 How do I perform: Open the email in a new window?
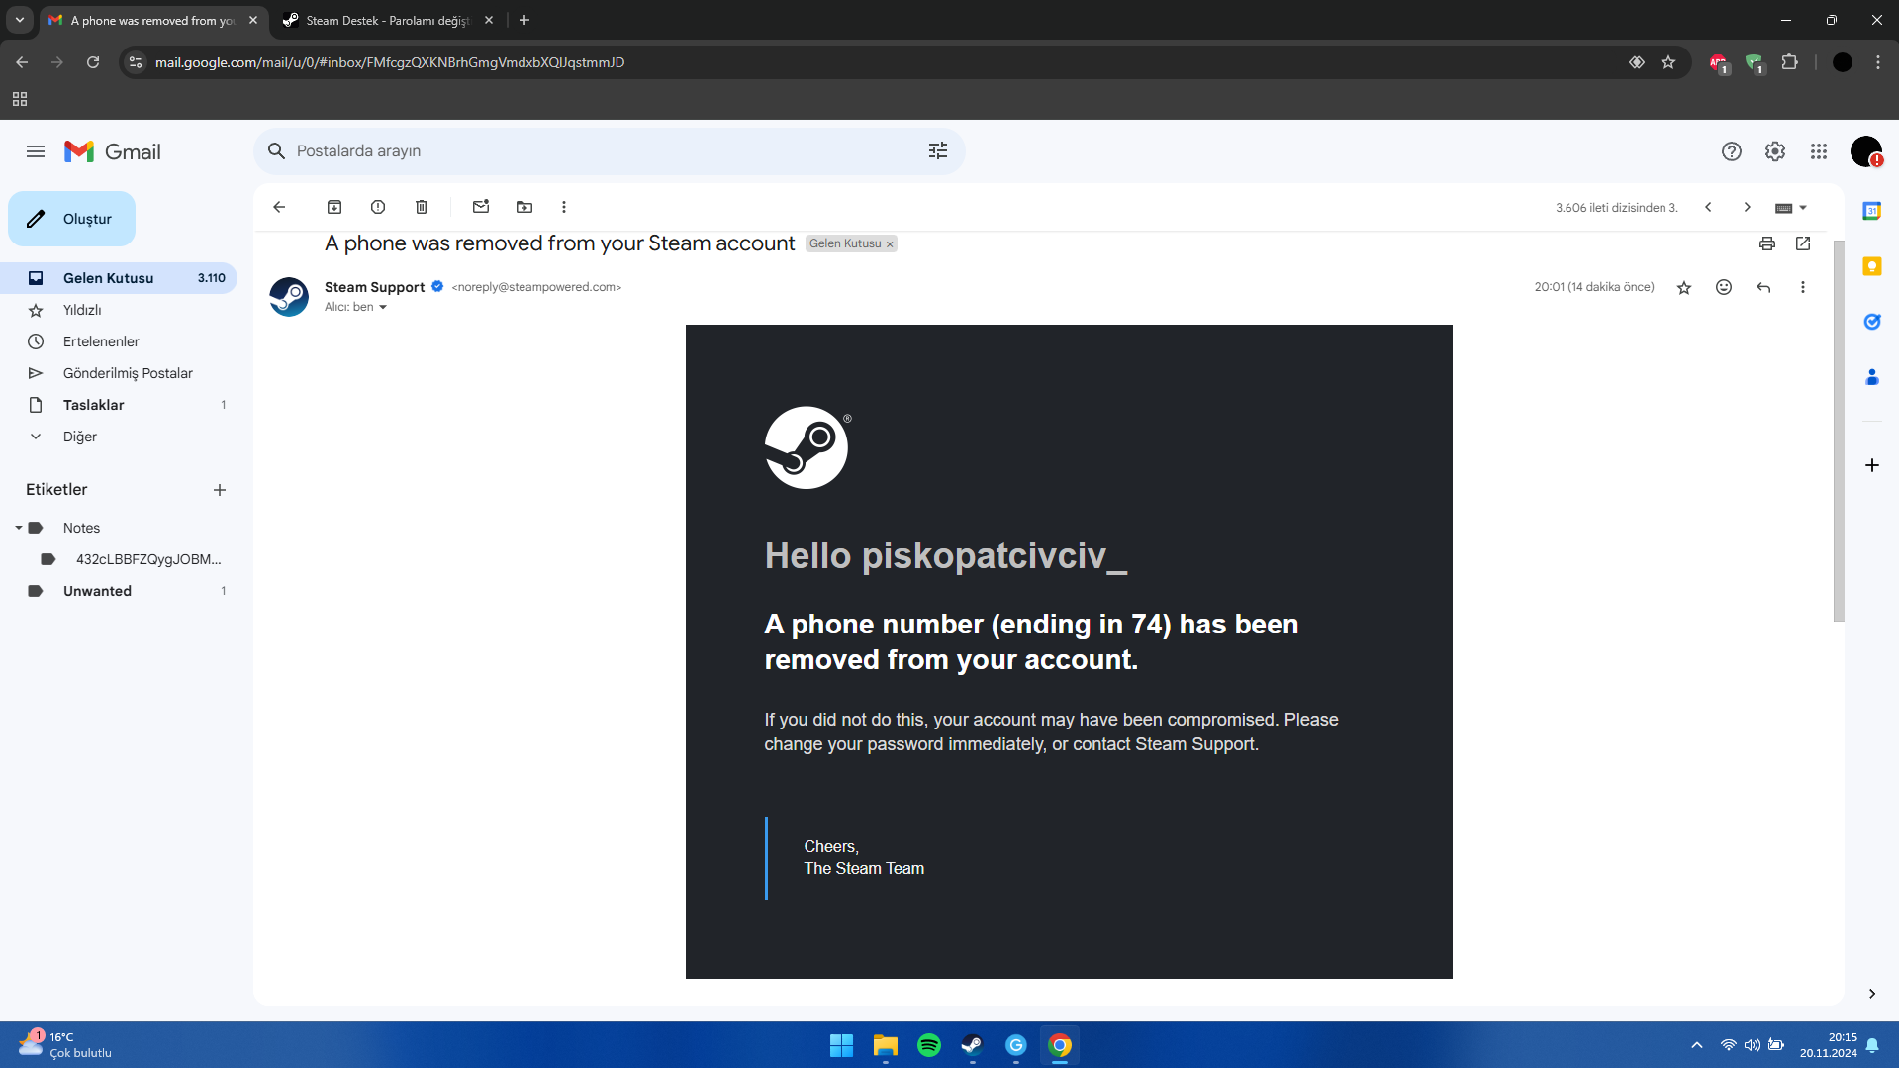tap(1803, 243)
